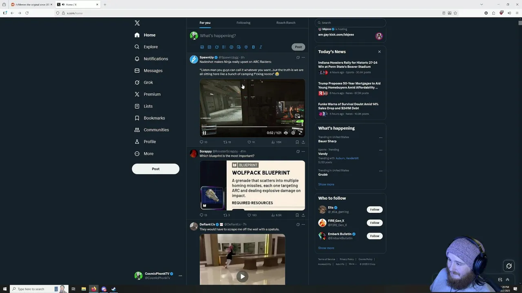Open Communities from the sidebar

click(x=152, y=130)
